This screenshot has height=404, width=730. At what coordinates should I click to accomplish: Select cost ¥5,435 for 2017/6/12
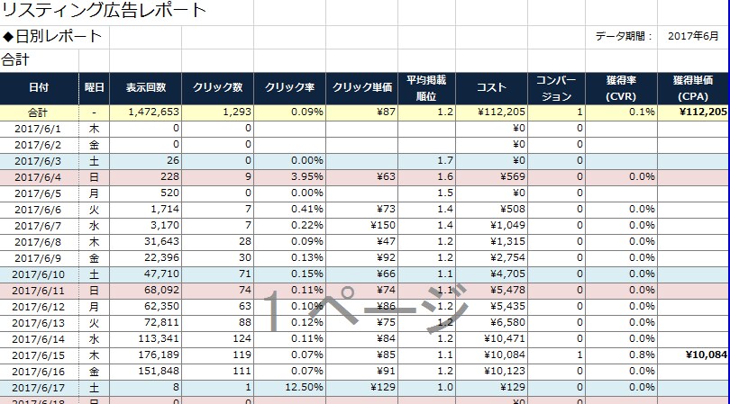(x=491, y=306)
